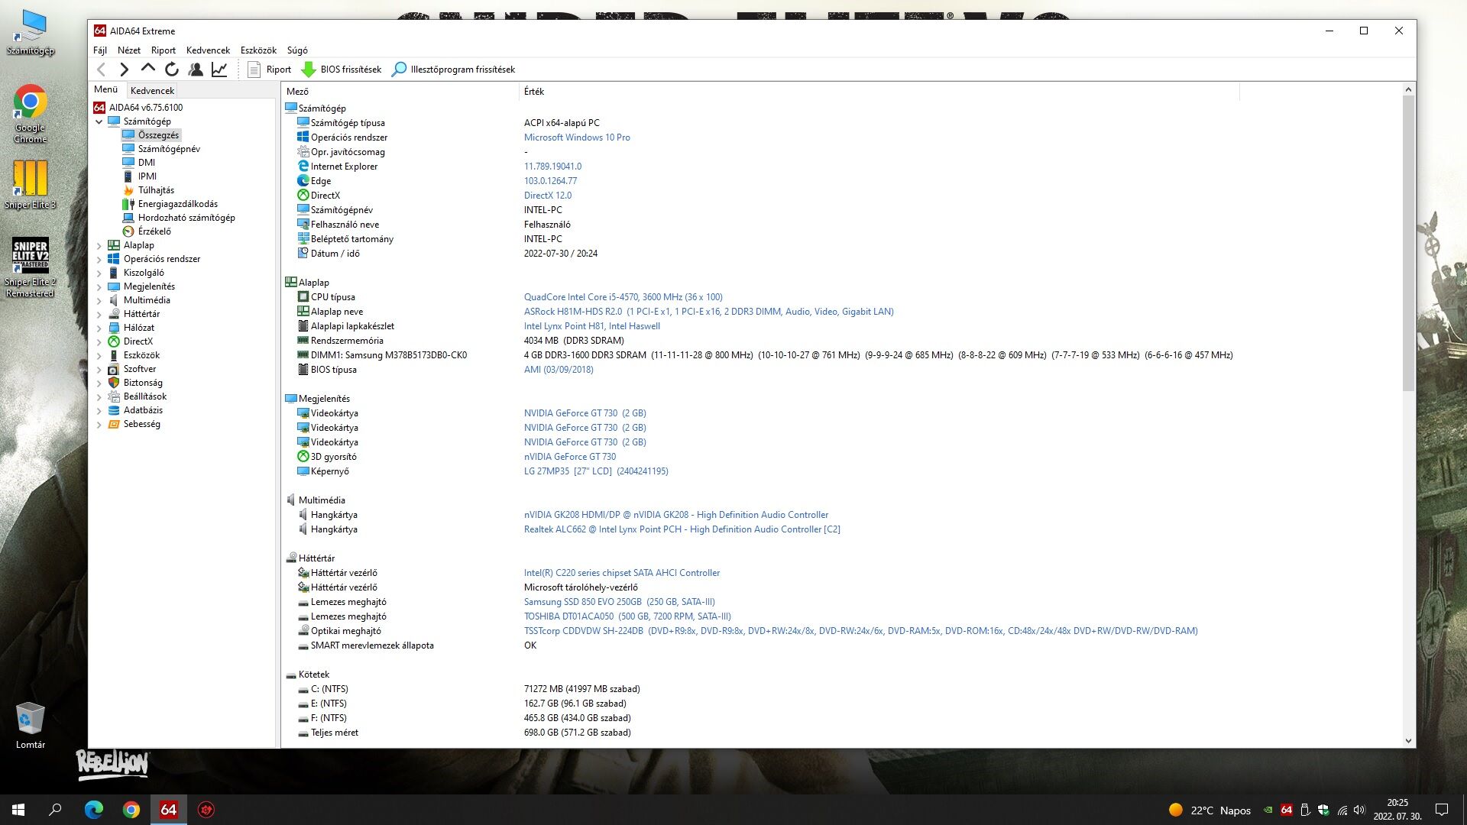Open the Eszközök menu
The image size is (1467, 825).
click(x=258, y=50)
